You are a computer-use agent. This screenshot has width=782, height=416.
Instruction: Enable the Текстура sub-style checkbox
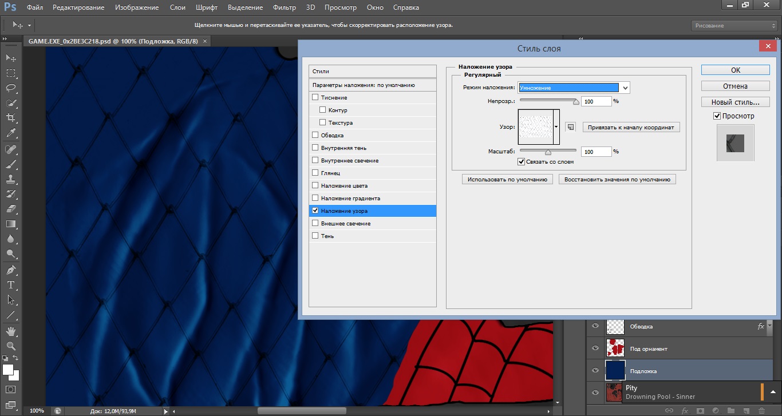tap(323, 122)
